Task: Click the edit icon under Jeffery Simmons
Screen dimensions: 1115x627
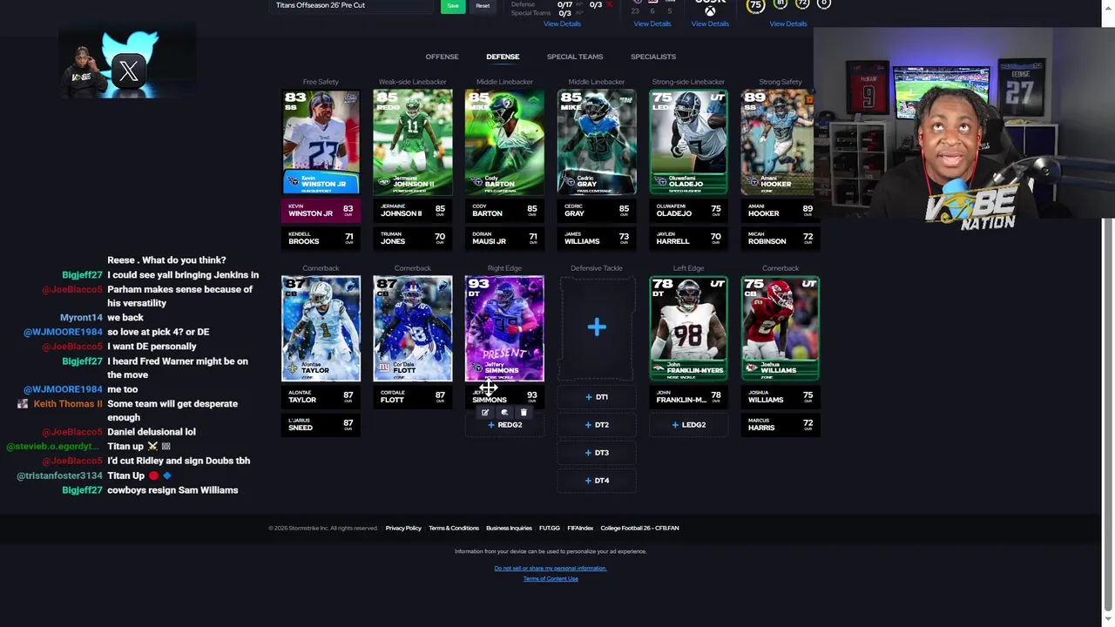Action: click(485, 413)
